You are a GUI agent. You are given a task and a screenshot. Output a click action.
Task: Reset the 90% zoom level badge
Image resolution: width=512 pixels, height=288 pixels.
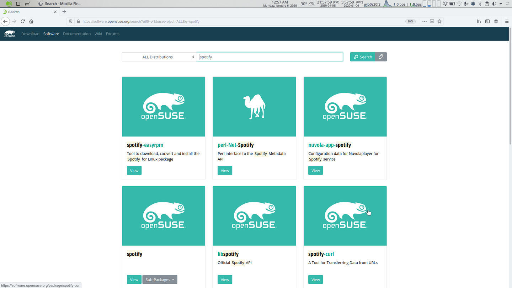pos(410,21)
